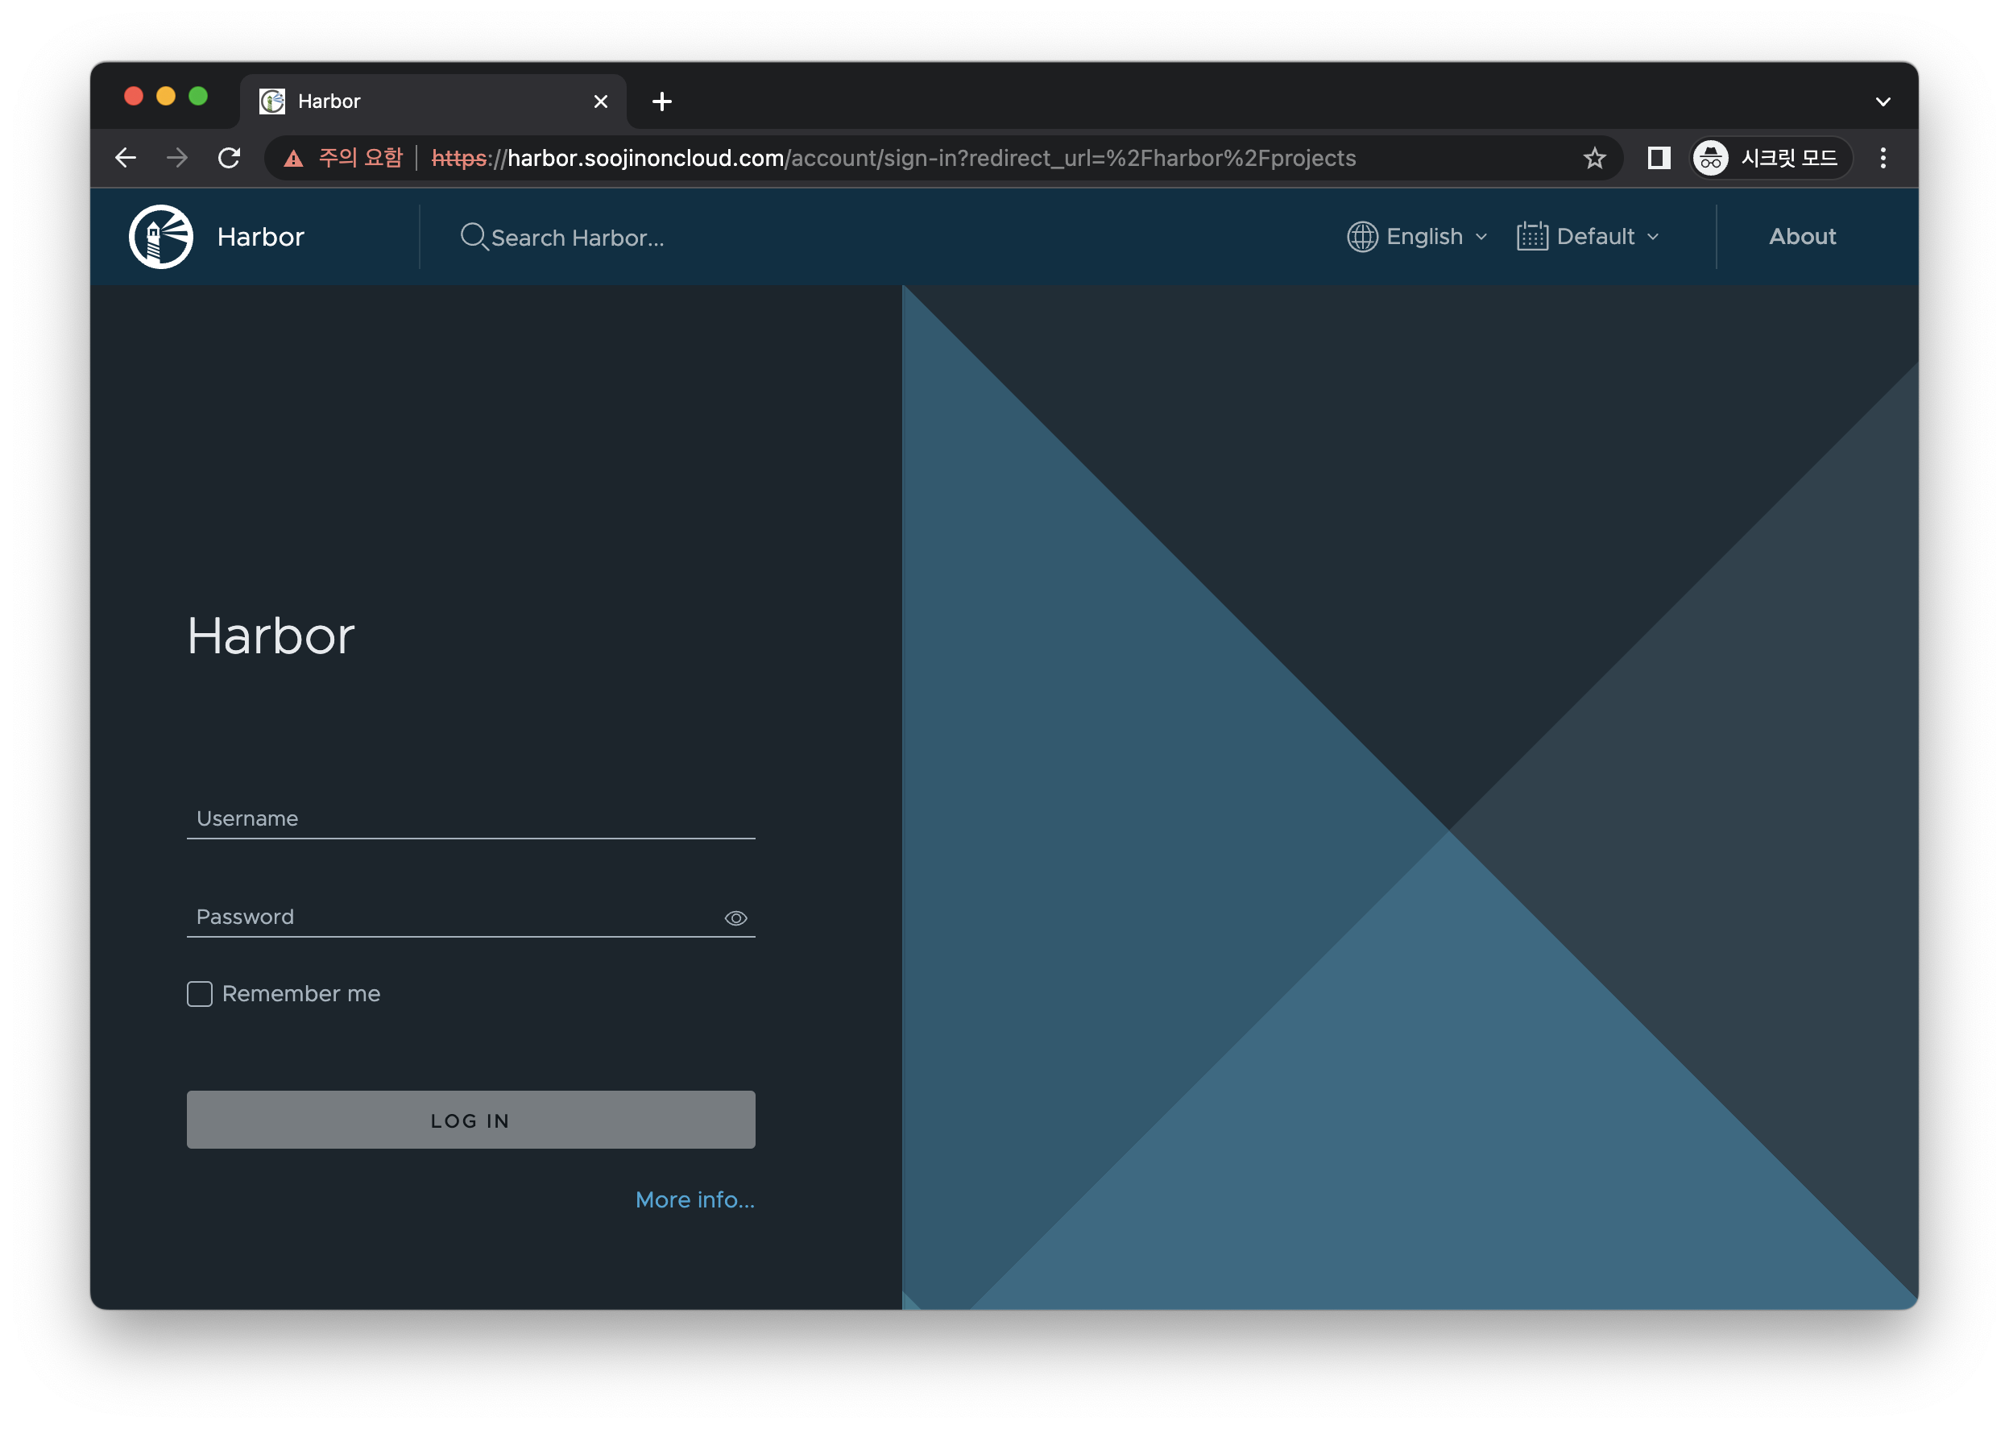Open browser side panel icon
Screen dimensions: 2009x1429
[1659, 159]
